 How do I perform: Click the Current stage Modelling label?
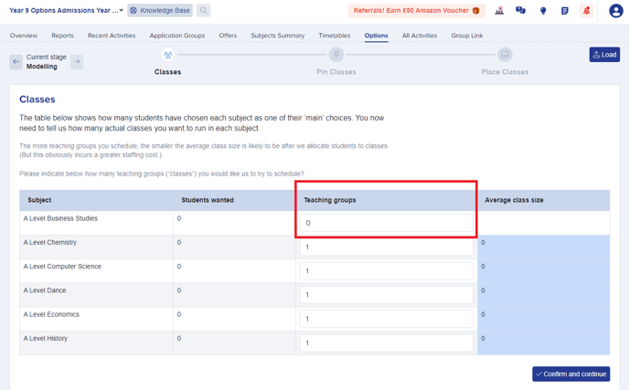46,62
